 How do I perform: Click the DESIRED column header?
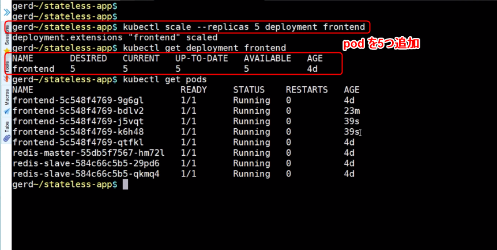(88, 59)
